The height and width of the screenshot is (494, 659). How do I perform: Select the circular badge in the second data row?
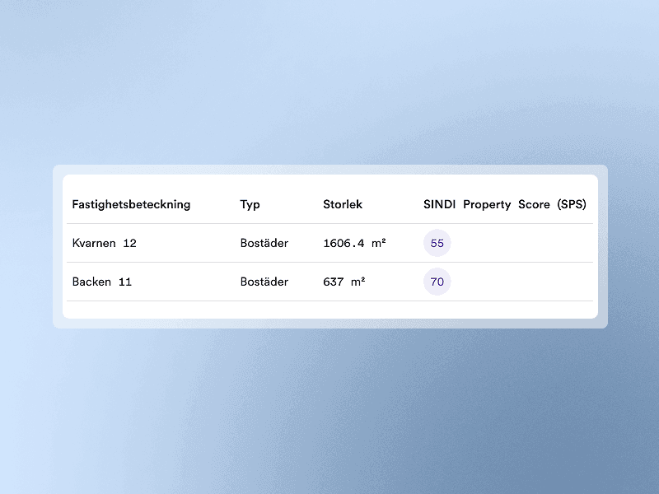click(x=437, y=282)
